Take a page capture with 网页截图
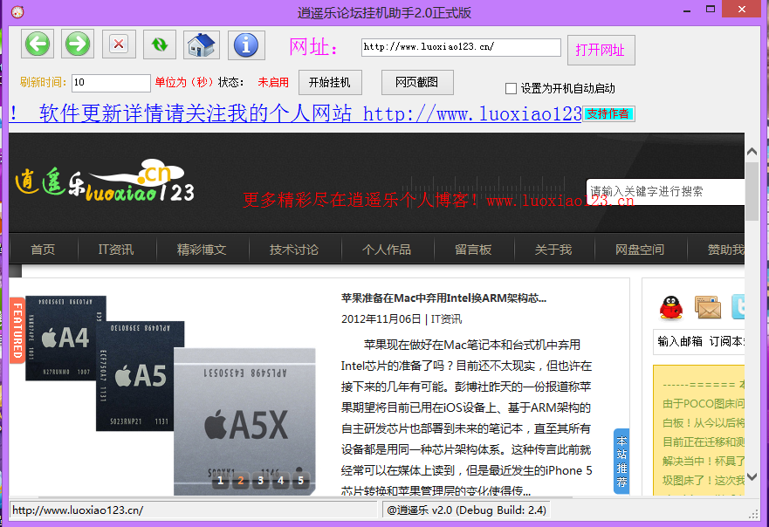The width and height of the screenshot is (769, 527). [417, 82]
